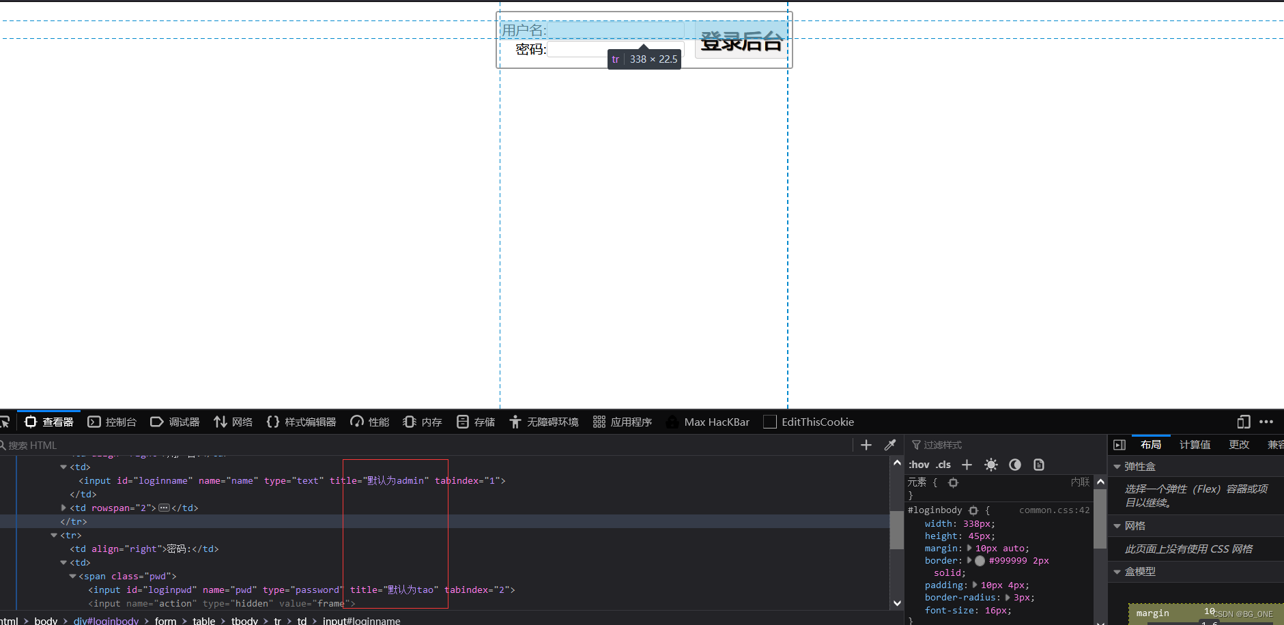Collapse the span class="pwd" node
The height and width of the screenshot is (625, 1284).
pos(72,577)
